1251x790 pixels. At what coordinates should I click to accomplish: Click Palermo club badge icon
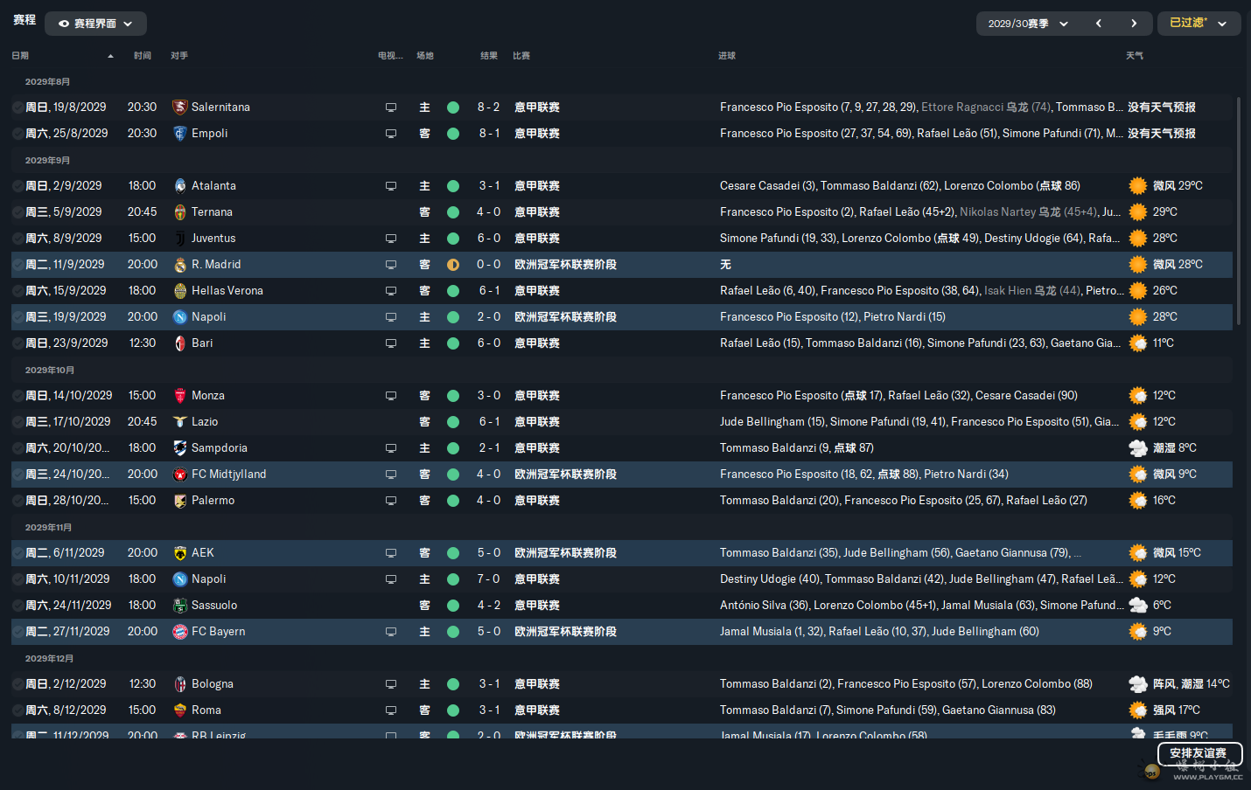point(180,501)
